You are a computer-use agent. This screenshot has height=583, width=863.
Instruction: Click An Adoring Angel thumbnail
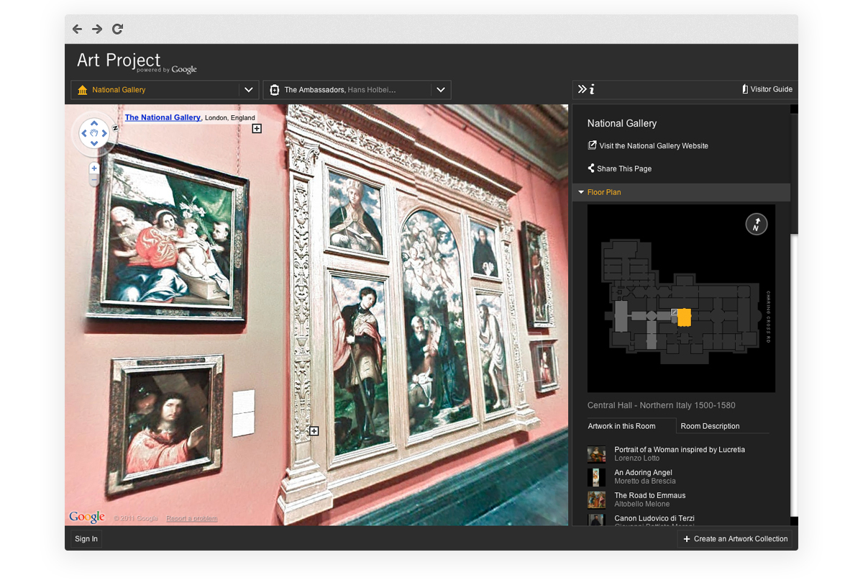[596, 477]
